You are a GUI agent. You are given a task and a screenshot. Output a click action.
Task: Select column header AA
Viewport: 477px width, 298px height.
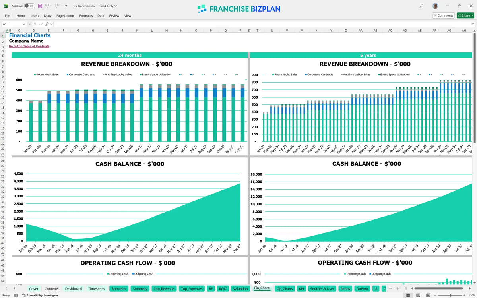[x=361, y=30]
